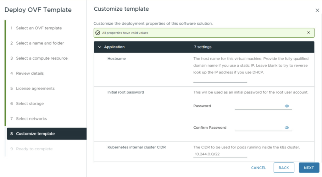The height and width of the screenshot is (177, 322).
Task: Open step 5 License agreements
Action: (35, 88)
